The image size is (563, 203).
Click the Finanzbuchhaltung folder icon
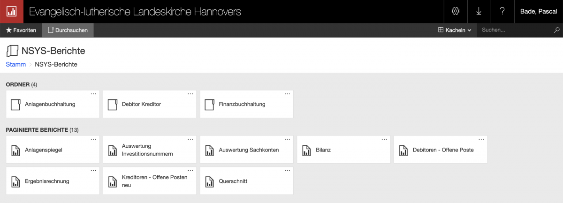(x=209, y=104)
